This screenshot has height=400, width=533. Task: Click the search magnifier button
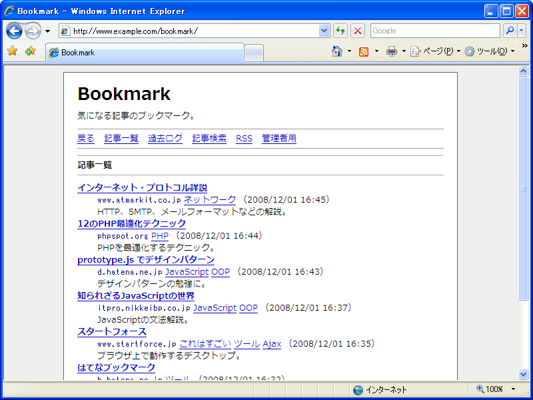click(x=509, y=31)
